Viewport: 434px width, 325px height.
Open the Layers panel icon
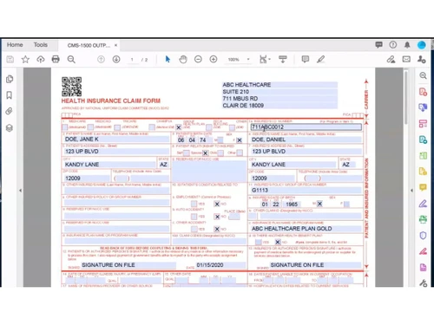coord(10,127)
